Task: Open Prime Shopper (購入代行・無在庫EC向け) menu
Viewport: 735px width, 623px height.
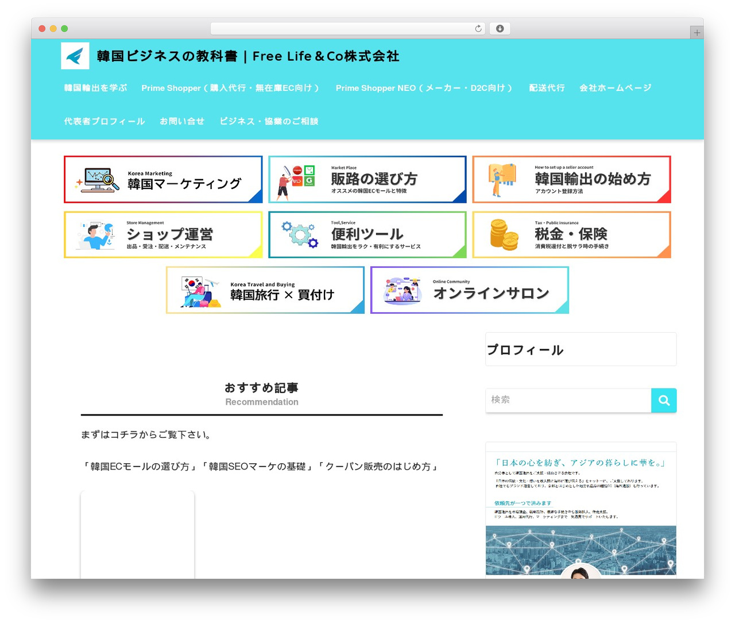Action: (x=230, y=88)
